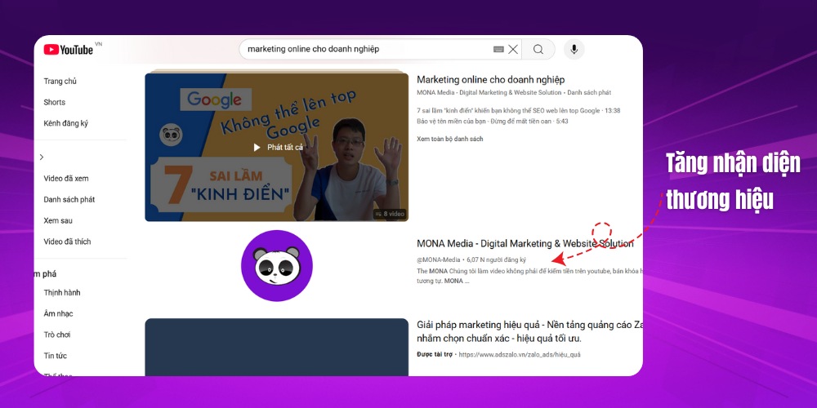Open Trò chơi category
Image resolution: width=817 pixels, height=408 pixels.
57,335
